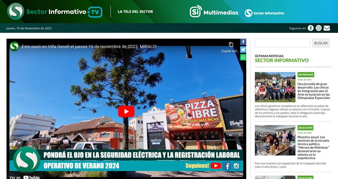The width and height of the screenshot is (338, 179).
Task: Click the BUSCAR button
Action: tap(321, 43)
